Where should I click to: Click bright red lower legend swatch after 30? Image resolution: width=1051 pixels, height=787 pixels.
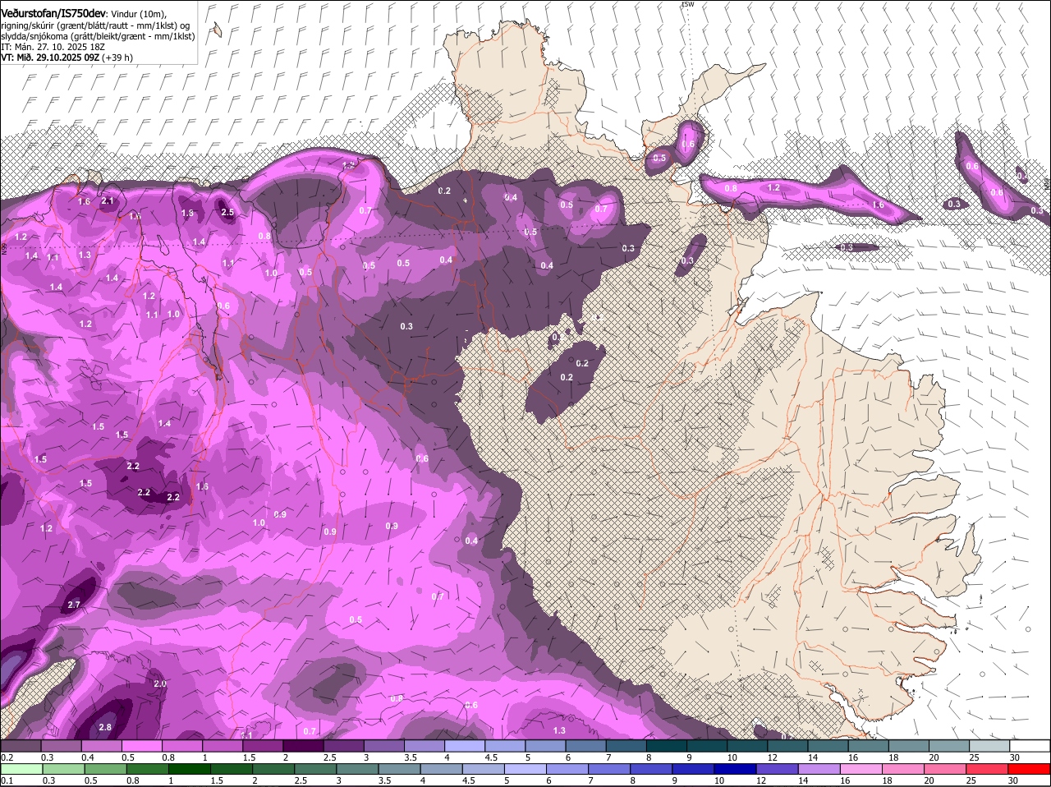(x=1030, y=769)
